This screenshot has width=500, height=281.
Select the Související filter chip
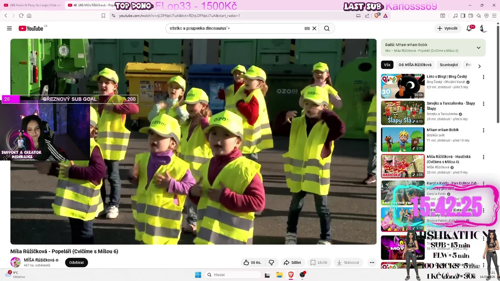point(449,65)
